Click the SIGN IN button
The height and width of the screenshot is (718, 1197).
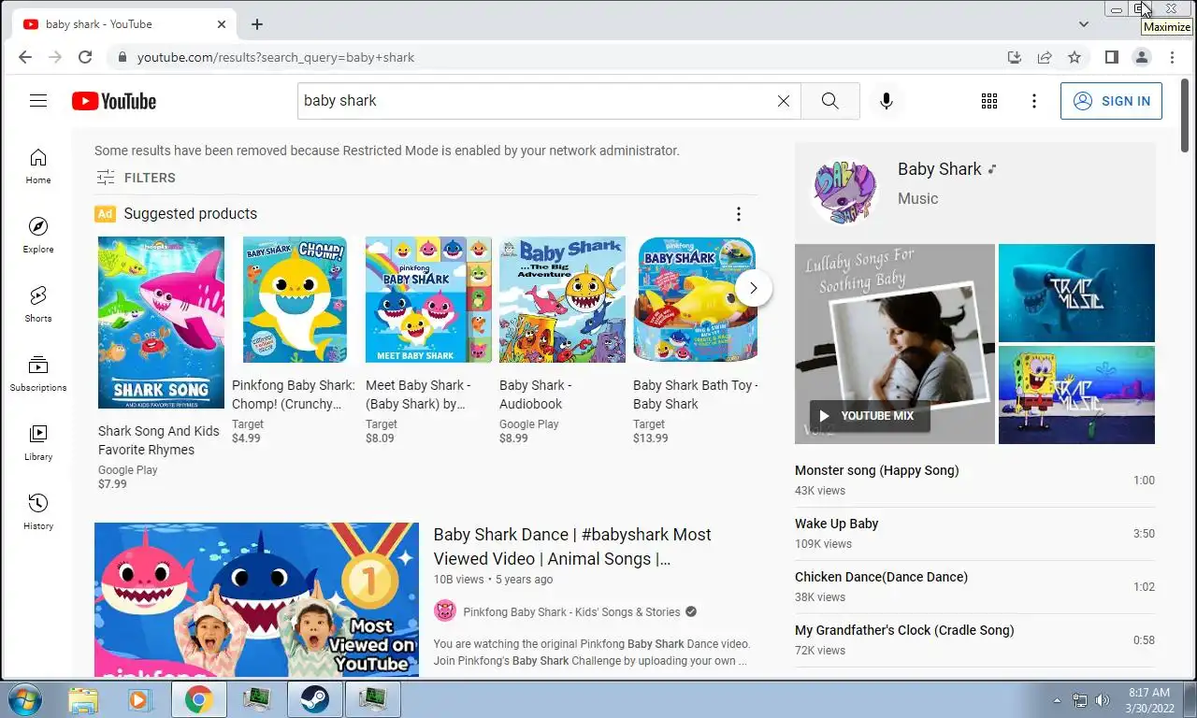pyautogui.click(x=1111, y=101)
